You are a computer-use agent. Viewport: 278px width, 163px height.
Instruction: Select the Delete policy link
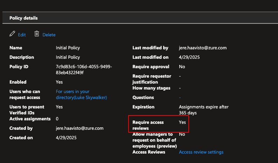[49, 35]
